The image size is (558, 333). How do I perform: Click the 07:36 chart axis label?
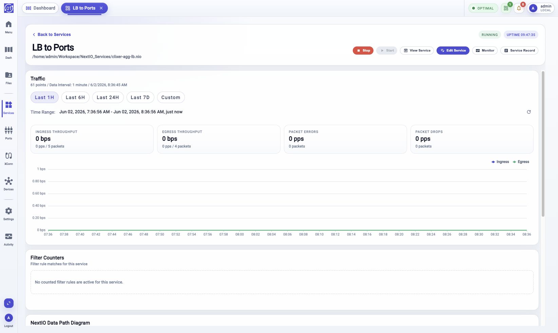[x=48, y=234]
